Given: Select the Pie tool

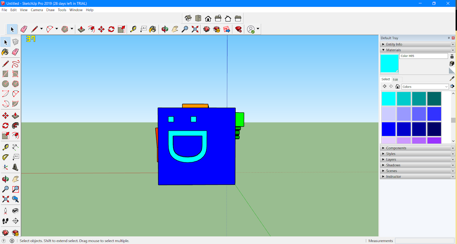Looking at the screenshot, I should tap(15, 104).
